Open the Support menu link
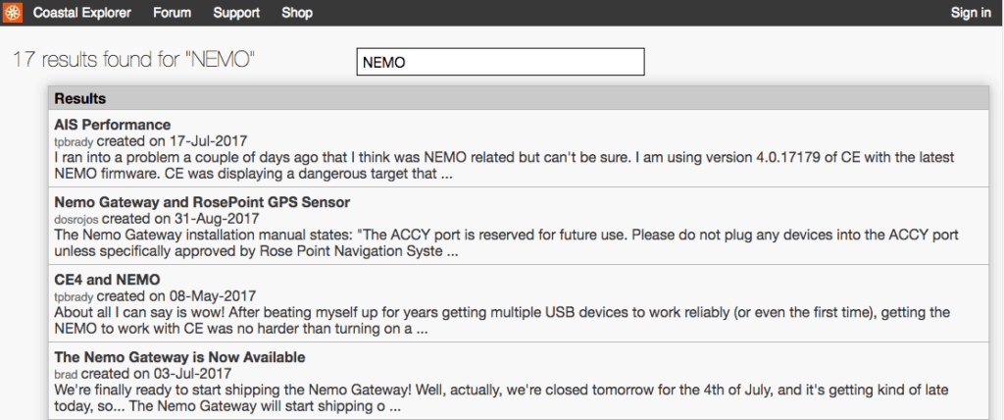The height and width of the screenshot is (420, 1004). point(236,13)
